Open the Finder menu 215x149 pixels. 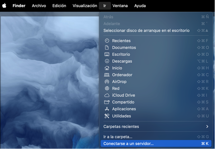[19, 6]
